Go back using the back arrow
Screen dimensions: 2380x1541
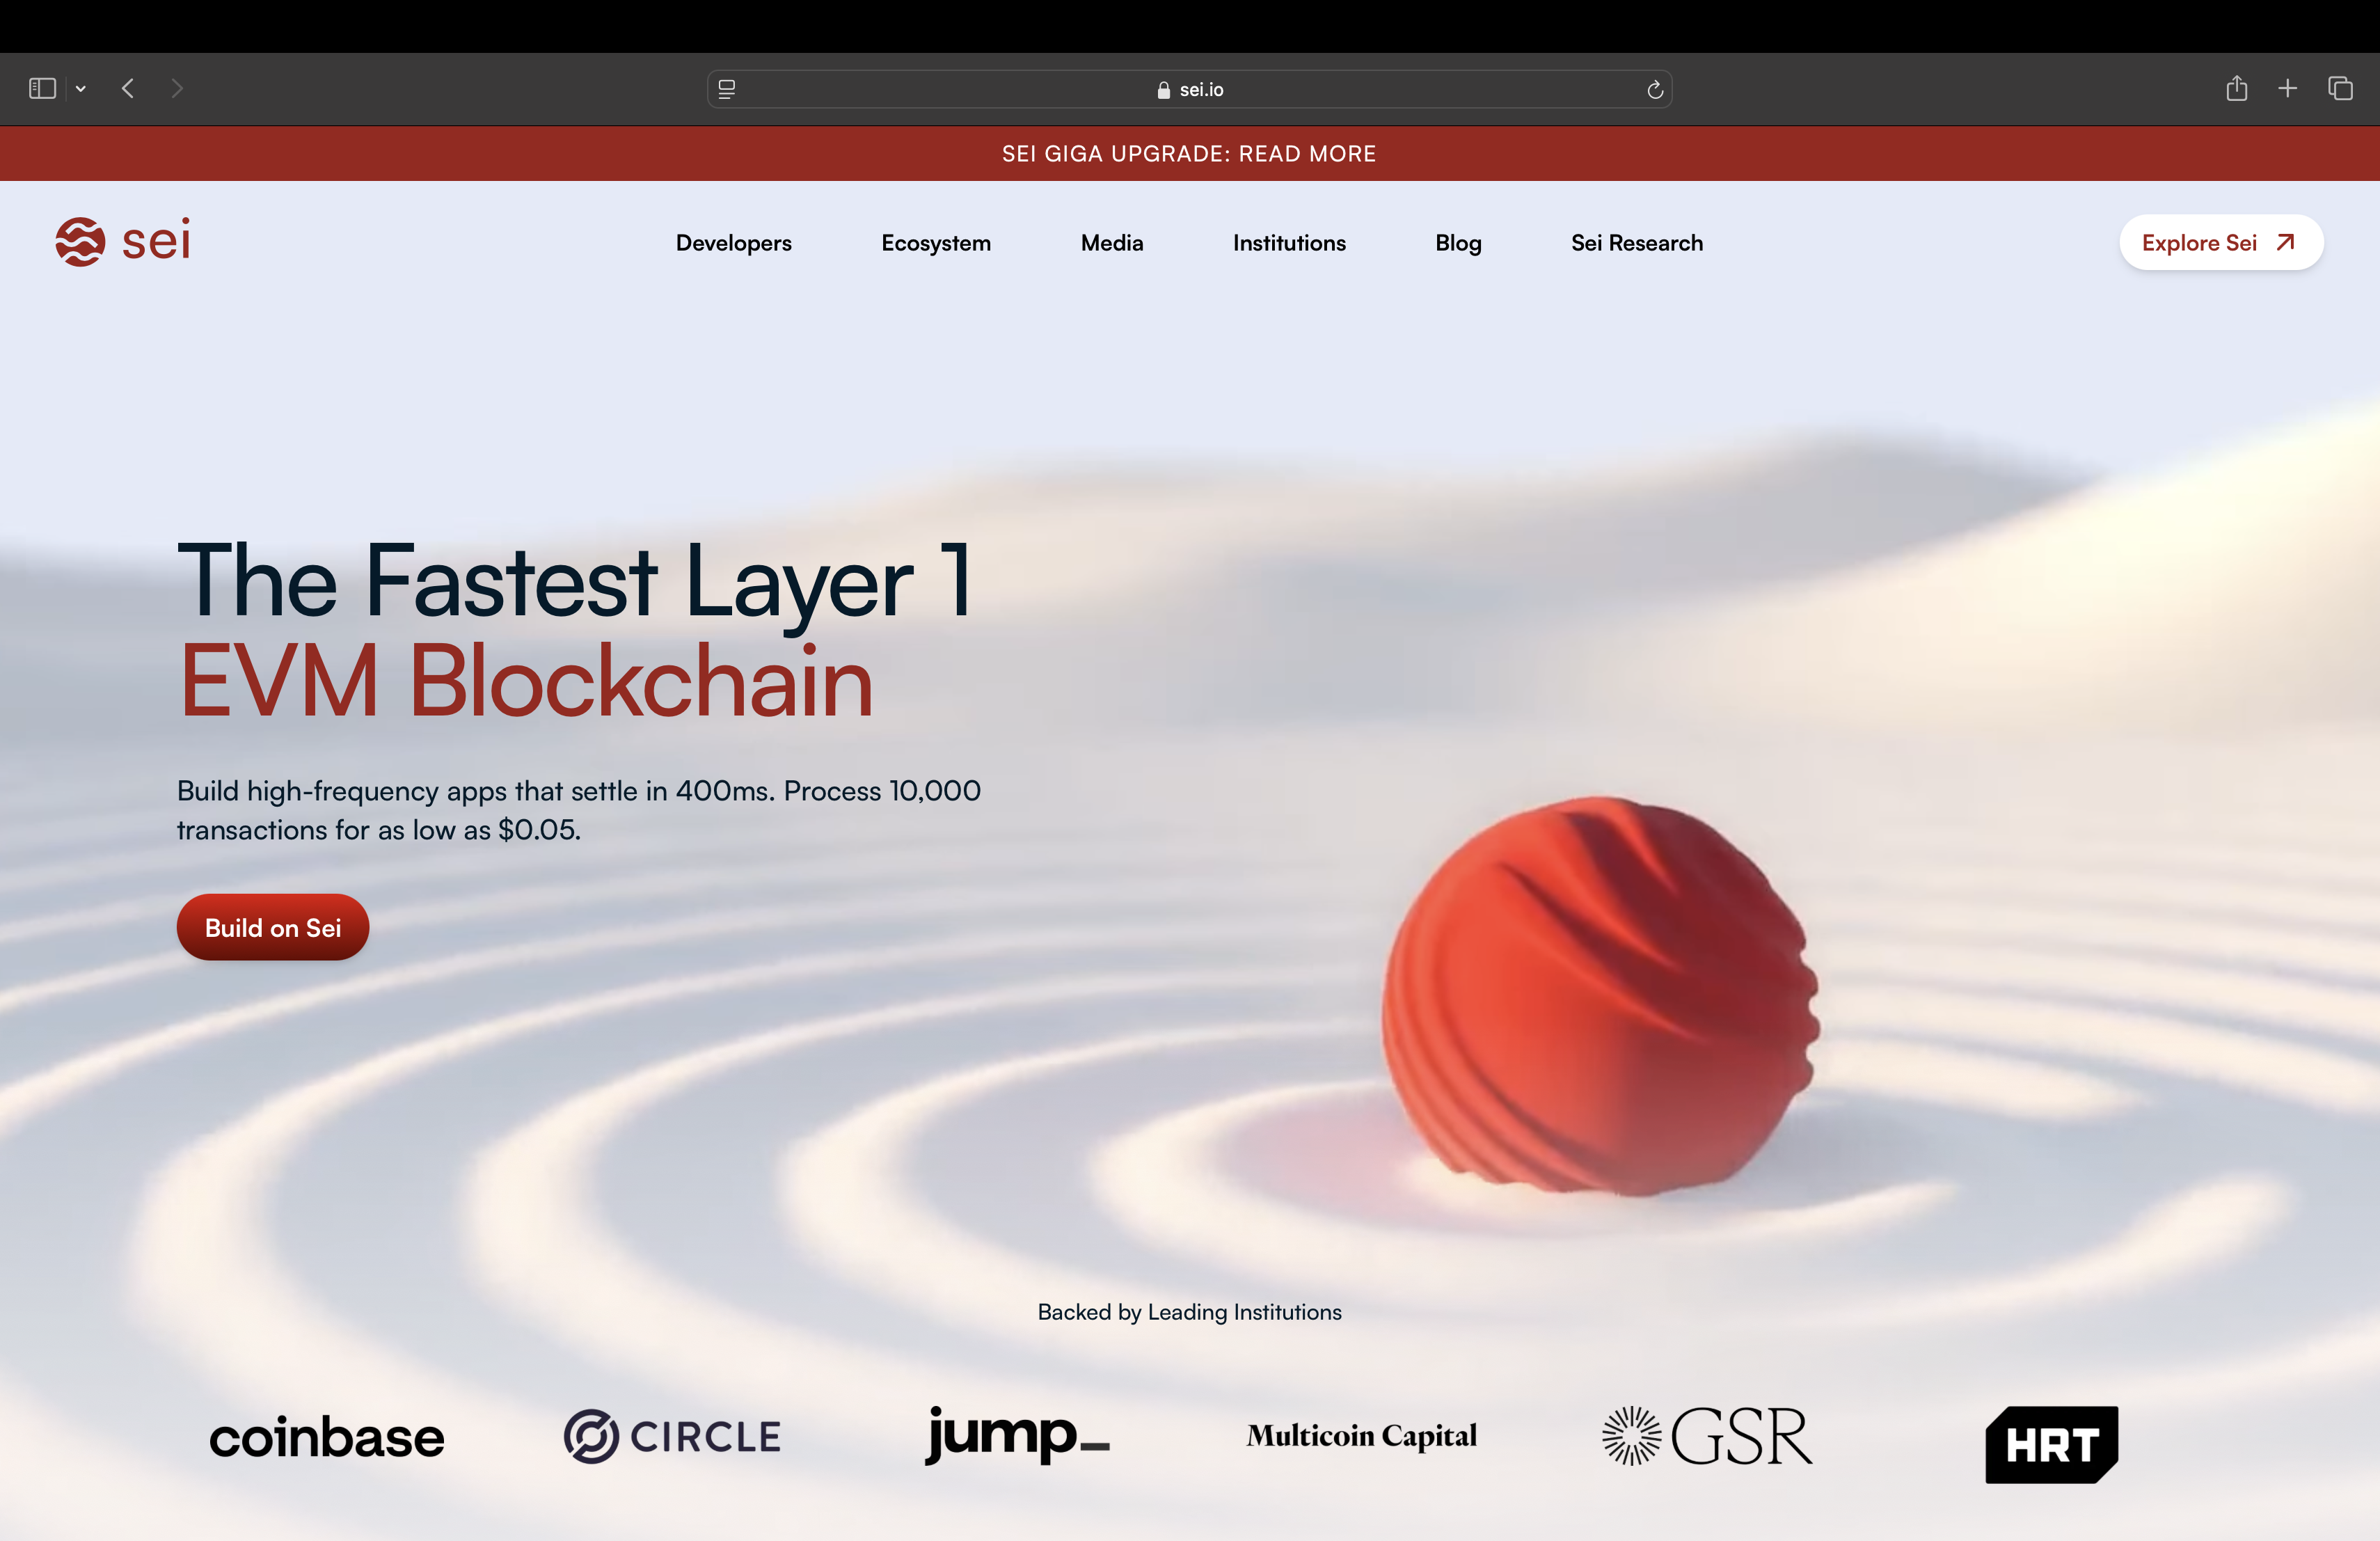[x=128, y=89]
